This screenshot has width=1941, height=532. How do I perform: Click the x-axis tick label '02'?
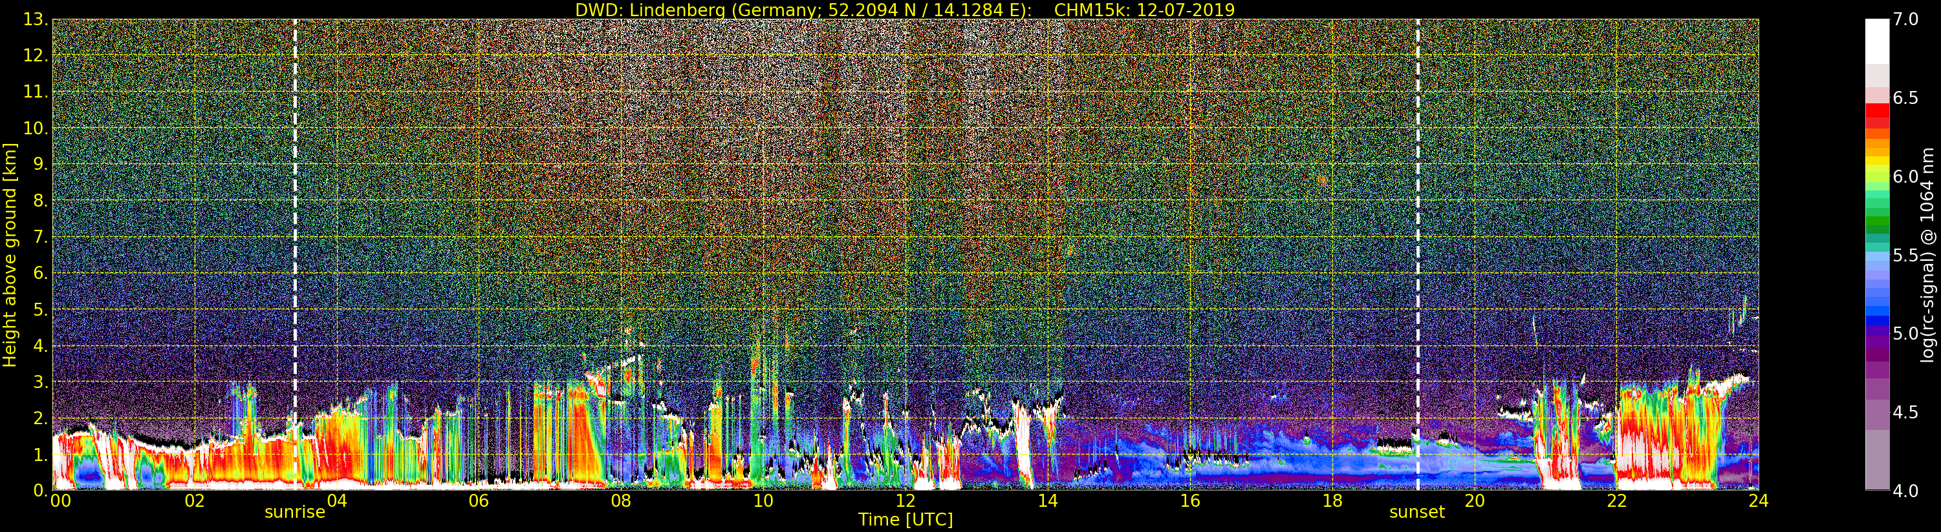coord(195,501)
